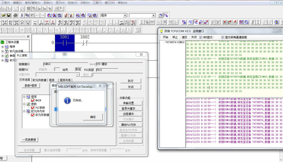Click the 清空 button in monitor window
The width and height of the screenshot is (283, 162).
(x=184, y=37)
